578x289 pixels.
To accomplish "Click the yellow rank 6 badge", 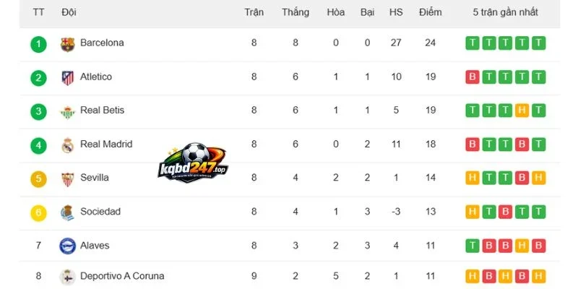I will point(39,213).
